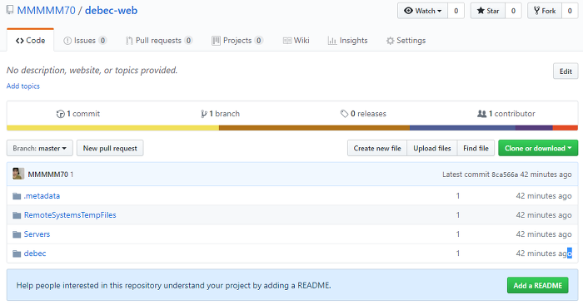Image resolution: width=583 pixels, height=305 pixels.
Task: Open the Insights tab
Action: pos(347,41)
